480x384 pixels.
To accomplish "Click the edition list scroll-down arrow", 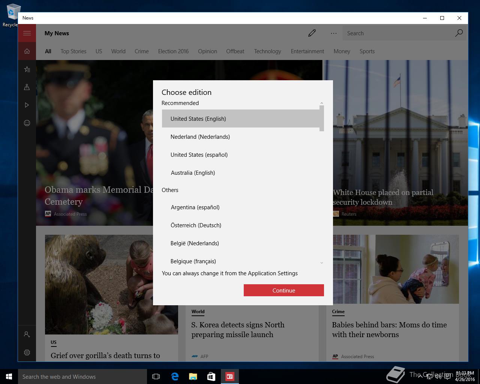I will coord(322,263).
